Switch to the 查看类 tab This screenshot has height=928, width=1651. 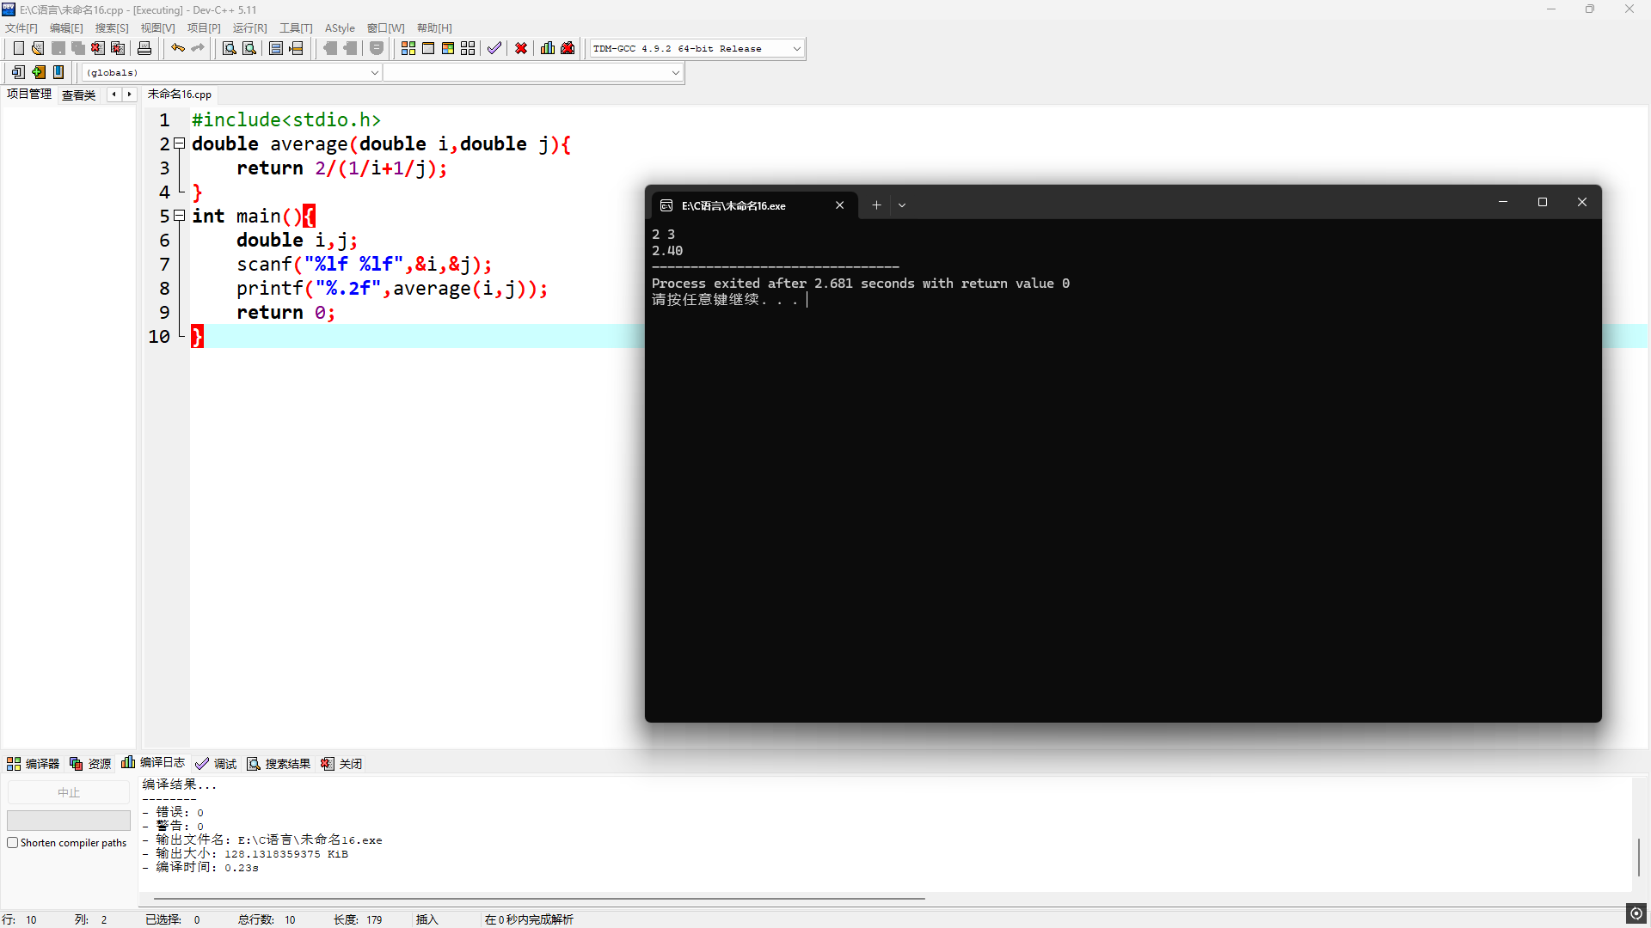pyautogui.click(x=78, y=95)
